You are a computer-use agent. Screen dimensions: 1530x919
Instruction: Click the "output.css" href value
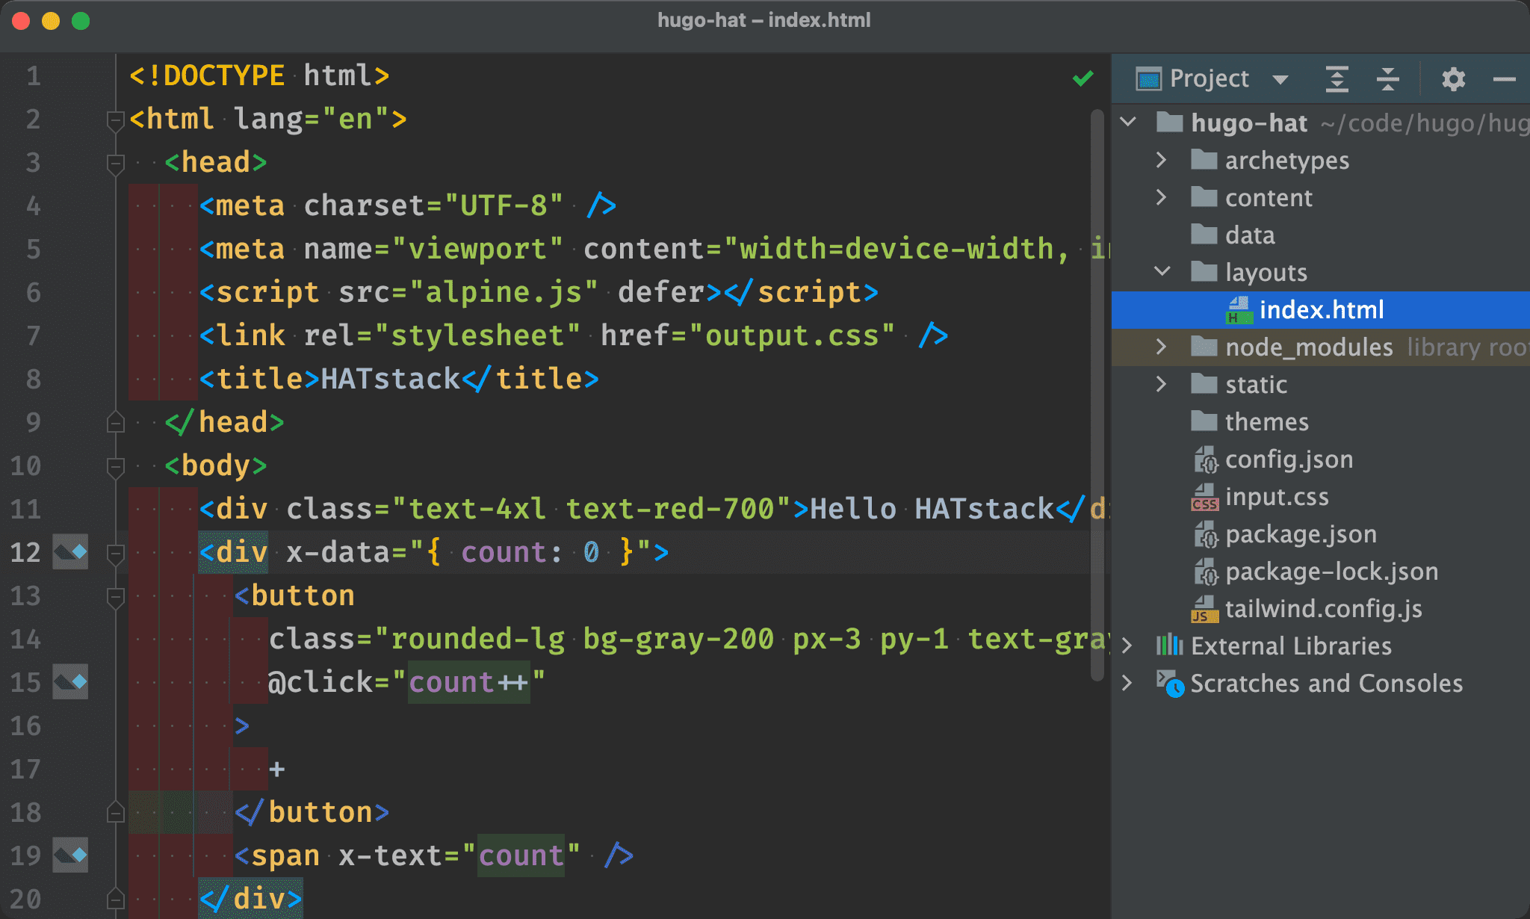791,335
